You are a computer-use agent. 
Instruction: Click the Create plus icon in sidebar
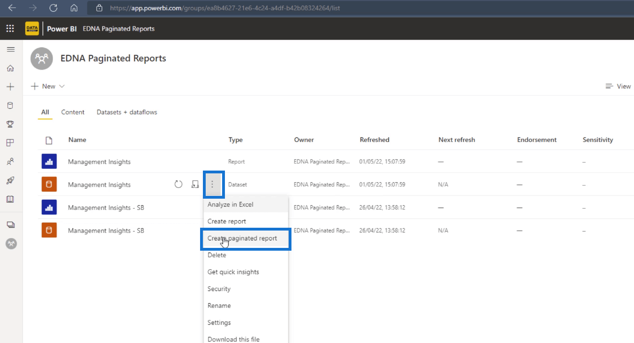(11, 87)
